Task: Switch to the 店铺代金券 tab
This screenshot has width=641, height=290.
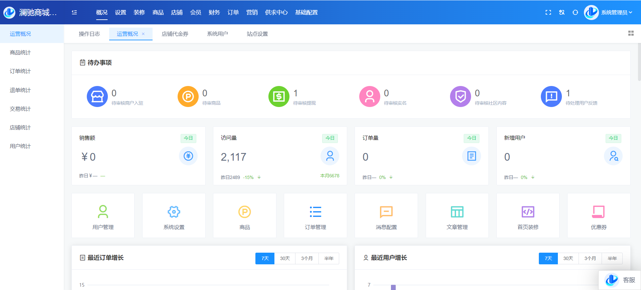Action: tap(175, 34)
